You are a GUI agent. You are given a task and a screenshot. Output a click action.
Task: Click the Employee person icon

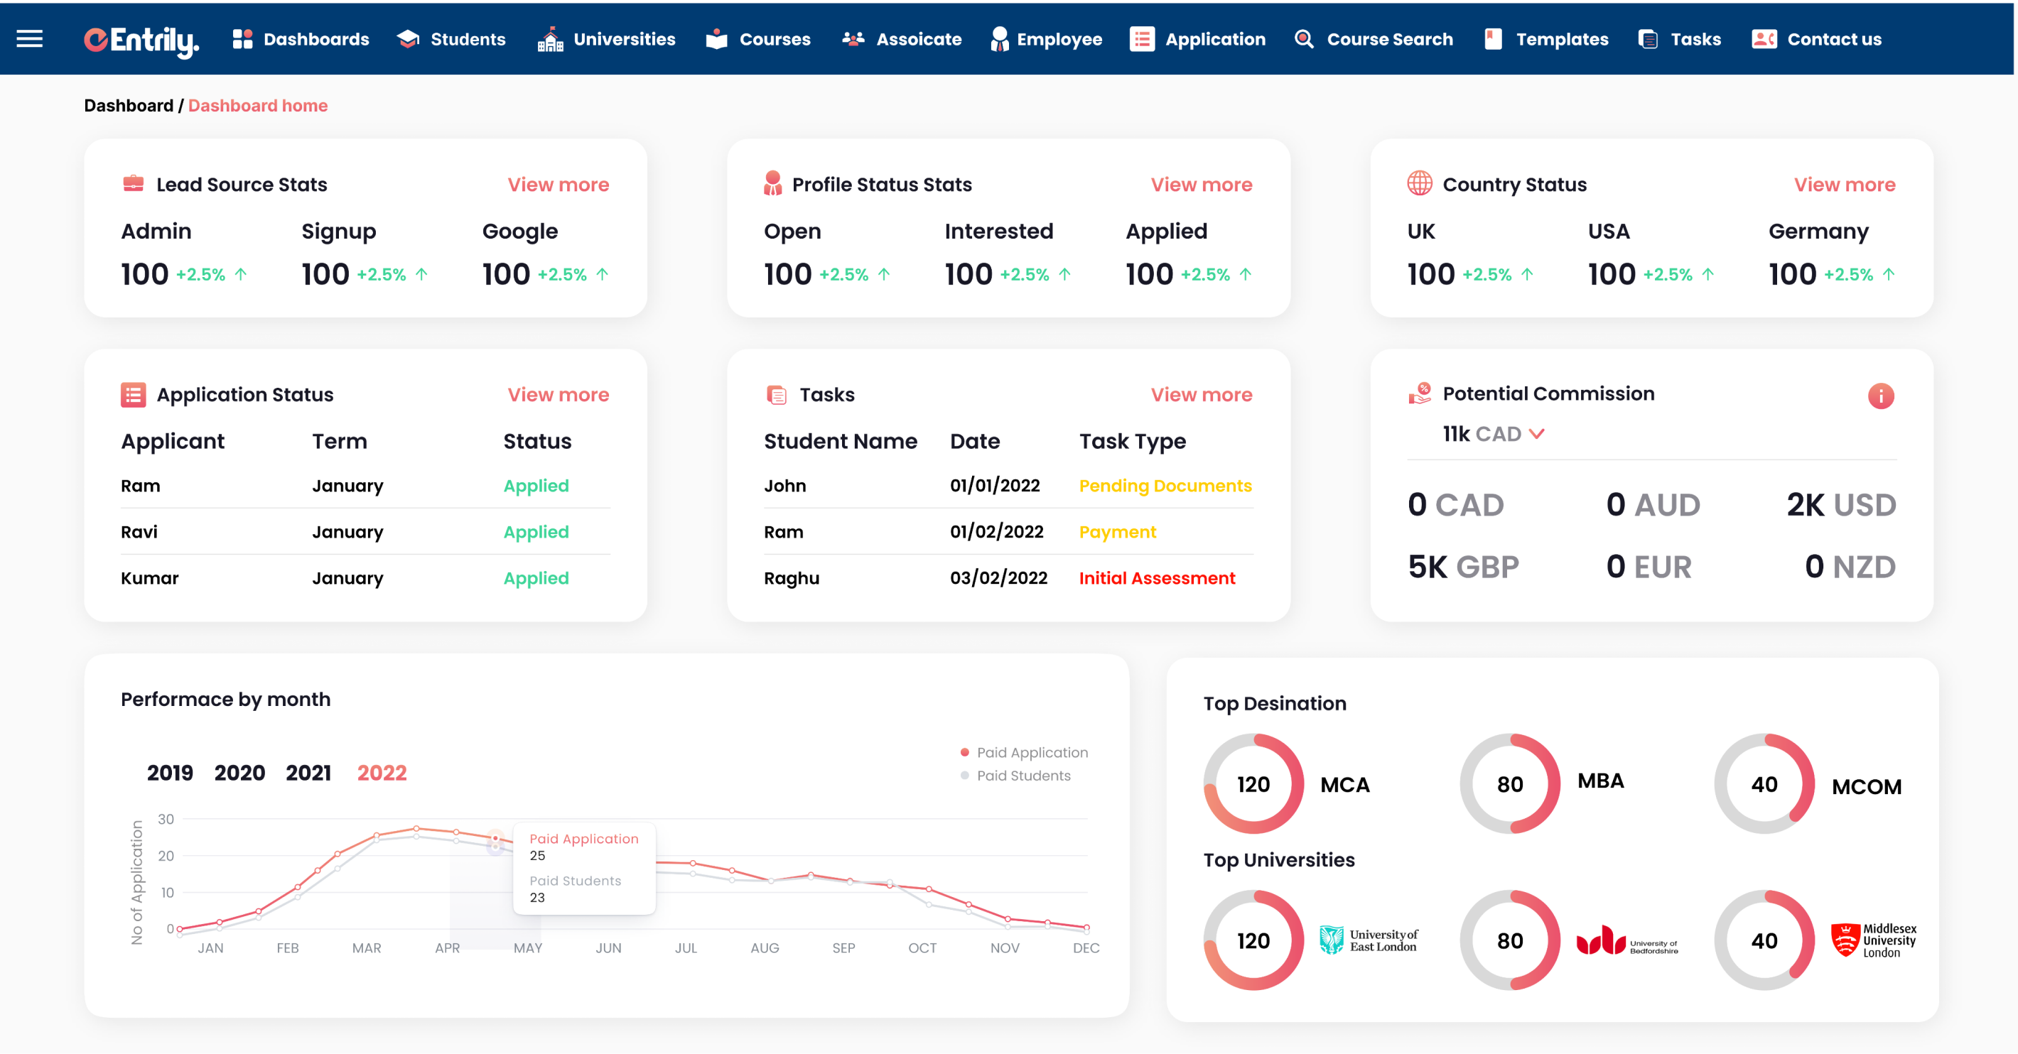coord(999,39)
